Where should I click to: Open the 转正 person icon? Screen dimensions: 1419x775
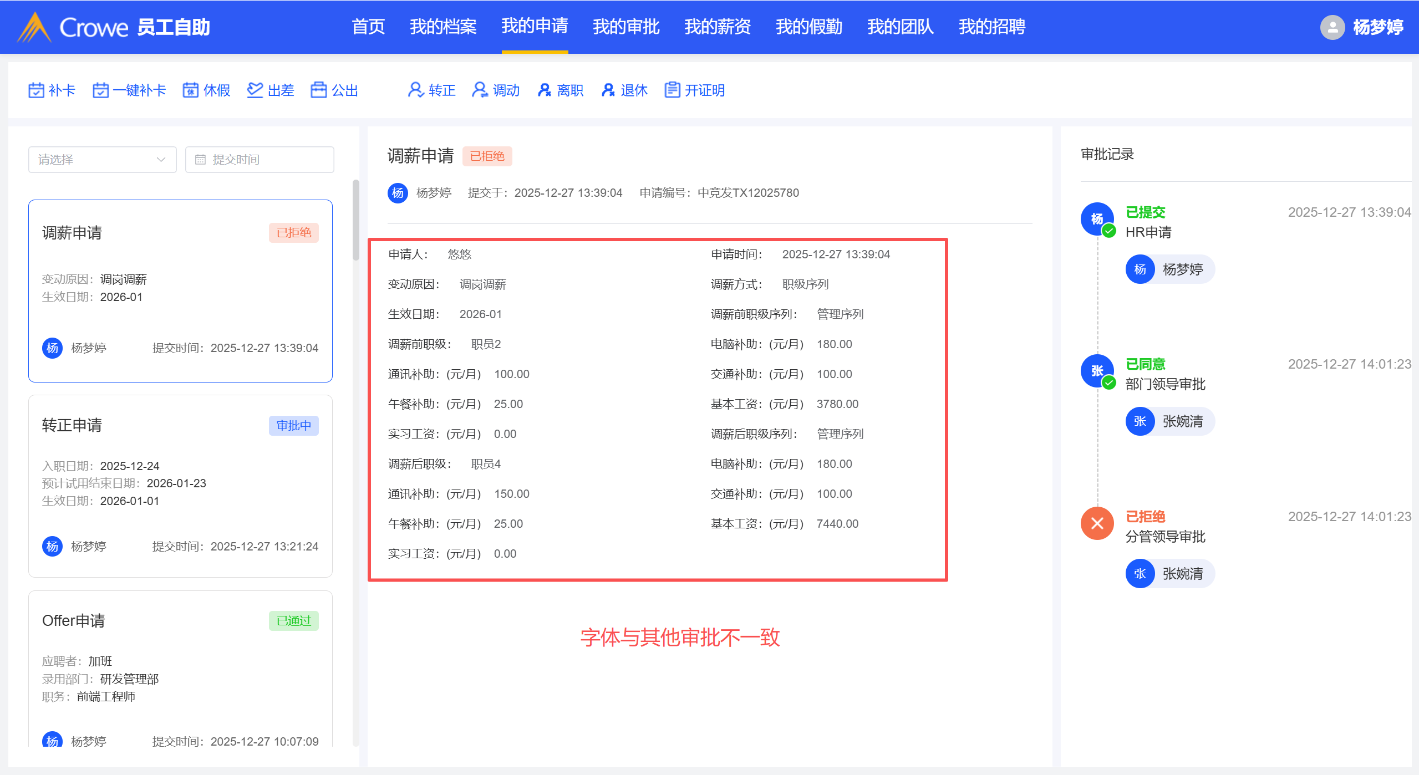coord(415,90)
